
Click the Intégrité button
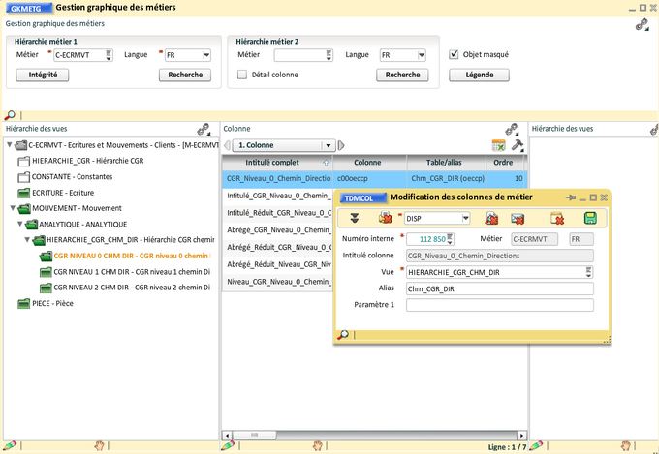[43, 75]
